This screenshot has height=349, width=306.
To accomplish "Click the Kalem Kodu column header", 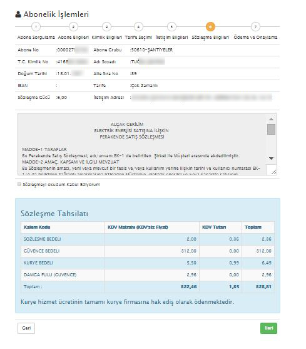I will [37, 227].
